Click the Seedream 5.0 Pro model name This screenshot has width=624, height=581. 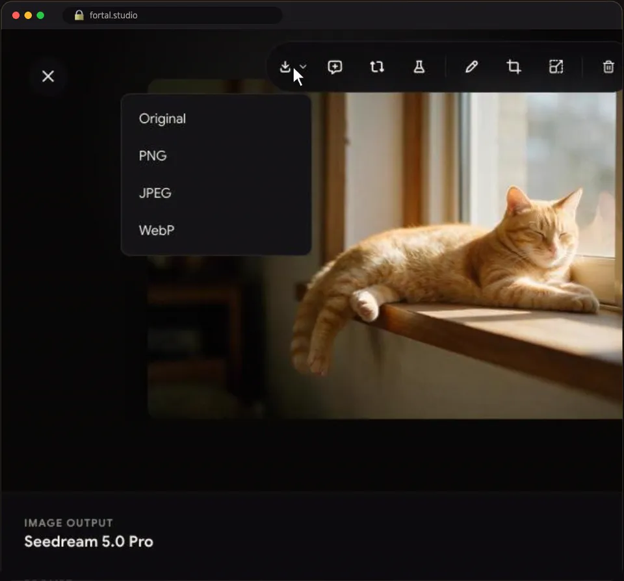click(89, 541)
